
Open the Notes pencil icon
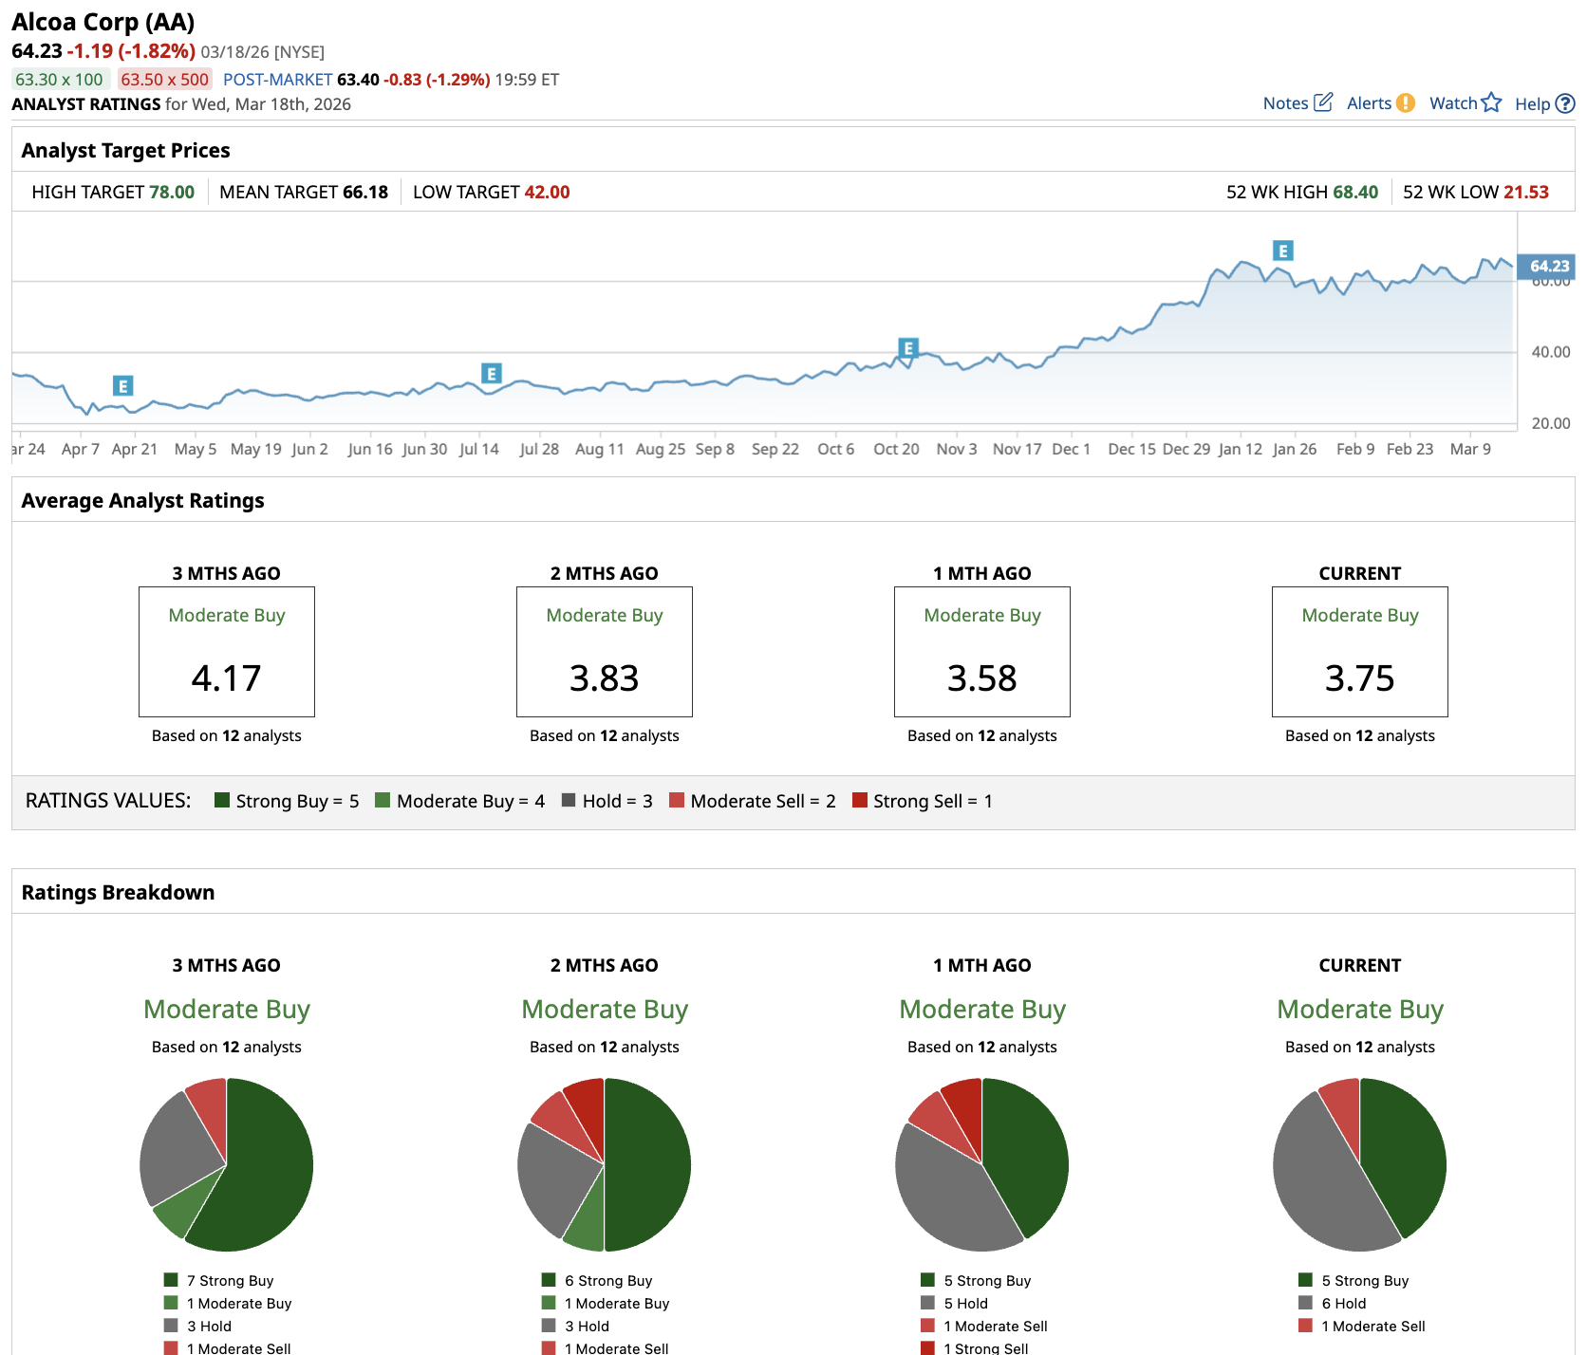pyautogui.click(x=1323, y=102)
